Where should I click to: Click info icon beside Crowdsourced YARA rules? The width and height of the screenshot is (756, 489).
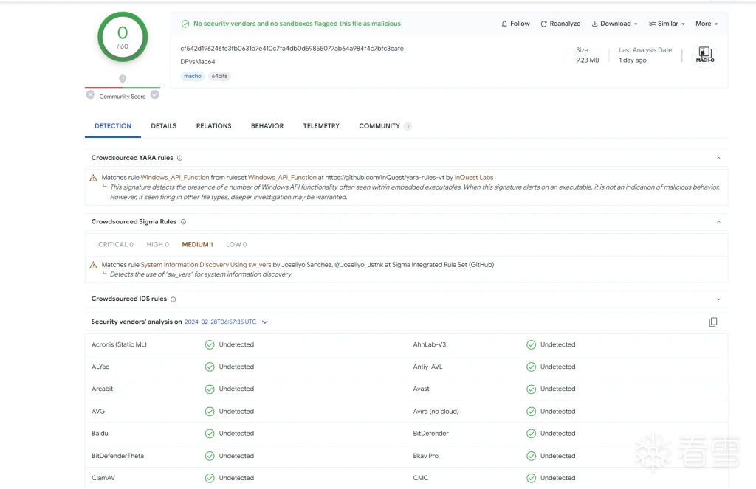(180, 158)
